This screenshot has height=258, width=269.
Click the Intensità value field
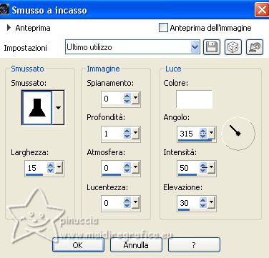pyautogui.click(x=188, y=168)
